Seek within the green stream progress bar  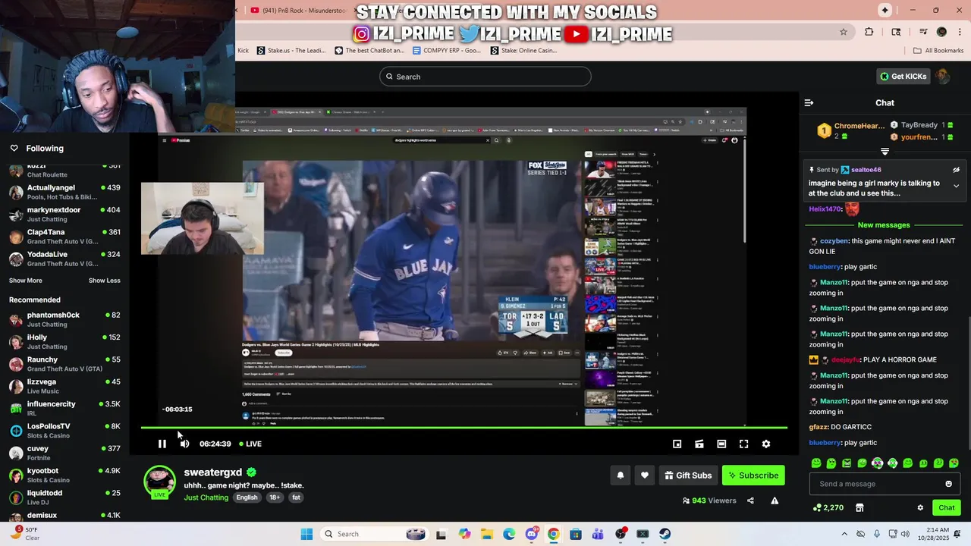tap(464, 428)
